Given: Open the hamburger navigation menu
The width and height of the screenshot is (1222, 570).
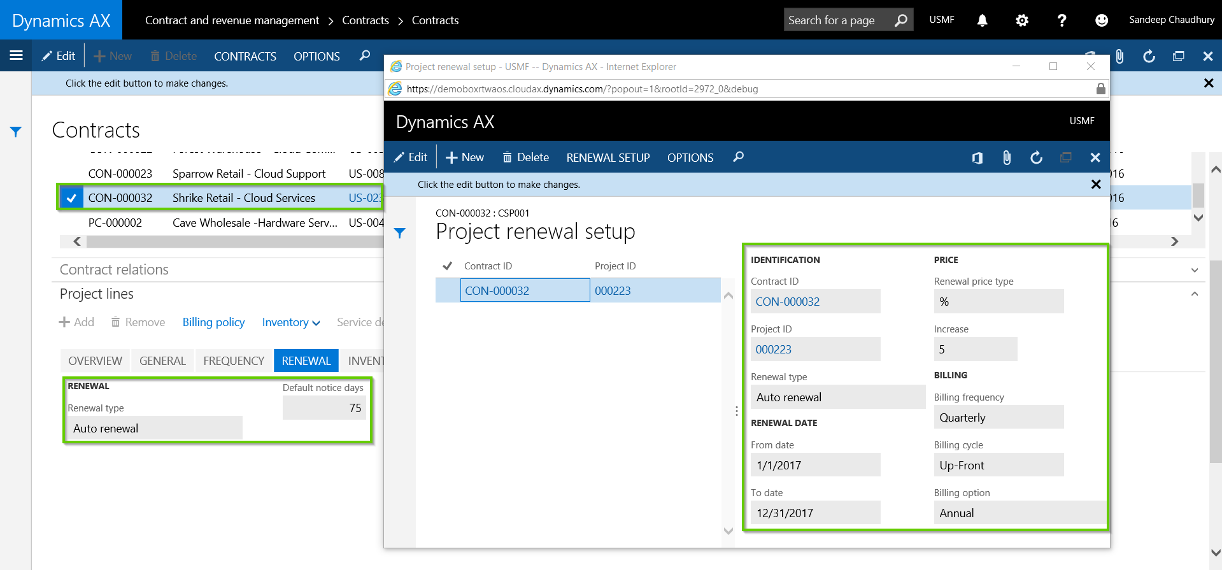Looking at the screenshot, I should point(17,55).
